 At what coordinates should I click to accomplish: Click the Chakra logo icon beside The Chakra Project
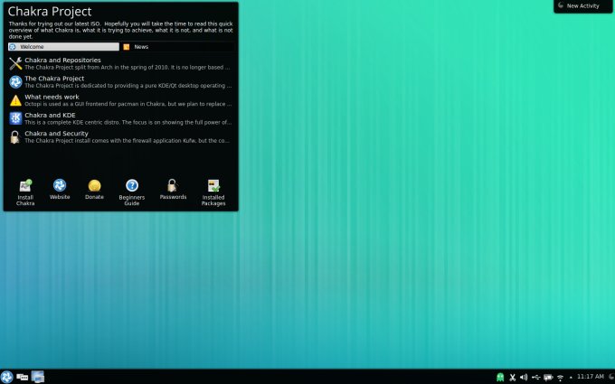[x=15, y=82]
